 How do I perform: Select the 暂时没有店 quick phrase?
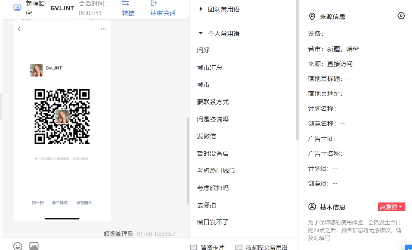point(213,154)
